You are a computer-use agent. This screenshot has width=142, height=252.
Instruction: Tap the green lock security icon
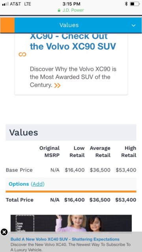pos(59,11)
